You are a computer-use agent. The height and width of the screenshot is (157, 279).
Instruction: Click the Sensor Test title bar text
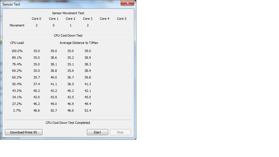click(x=11, y=4)
